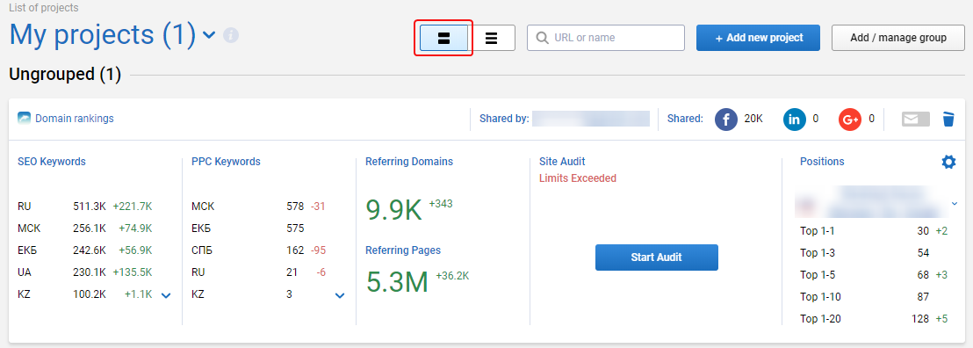Click the magnifier icon in search box
The width and height of the screenshot is (973, 348).
pyautogui.click(x=543, y=38)
